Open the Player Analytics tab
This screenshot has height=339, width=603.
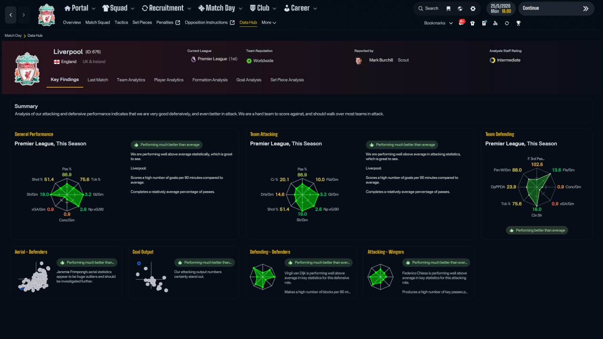169,80
